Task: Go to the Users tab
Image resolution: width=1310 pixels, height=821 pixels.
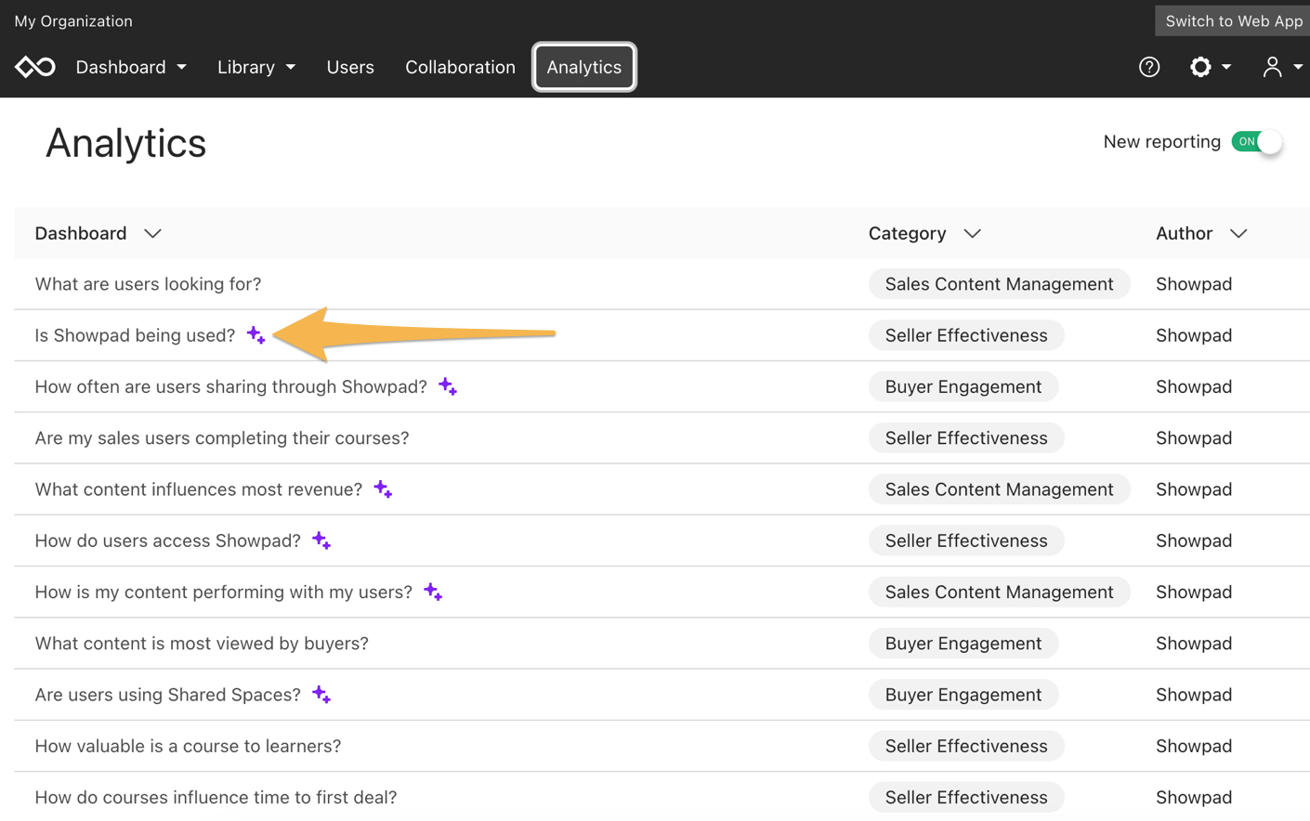Action: click(350, 67)
